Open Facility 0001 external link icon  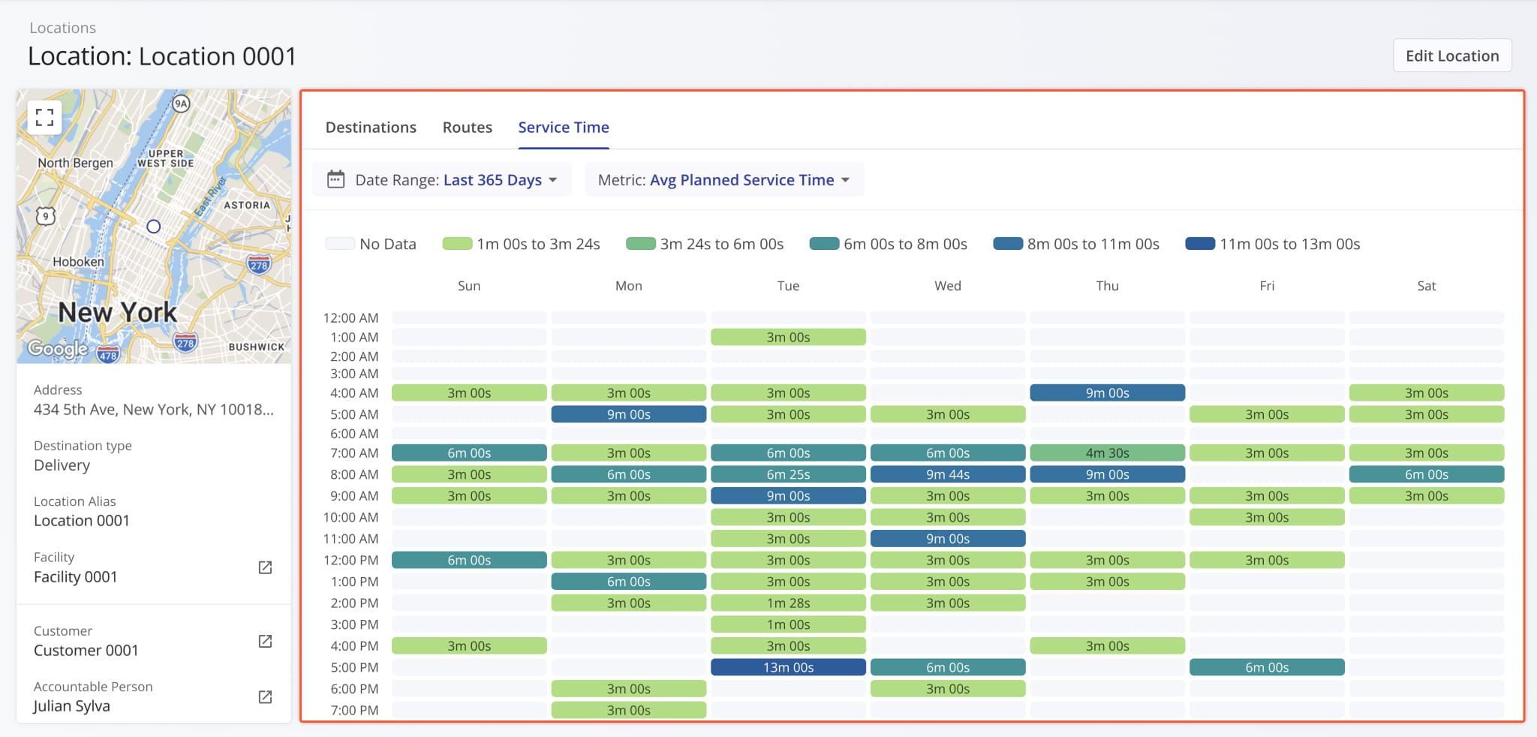(x=265, y=567)
